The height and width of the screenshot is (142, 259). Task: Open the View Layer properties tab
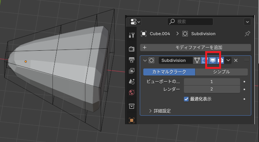coord(132,71)
